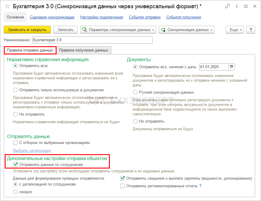Maximize the window

tap(246, 6)
